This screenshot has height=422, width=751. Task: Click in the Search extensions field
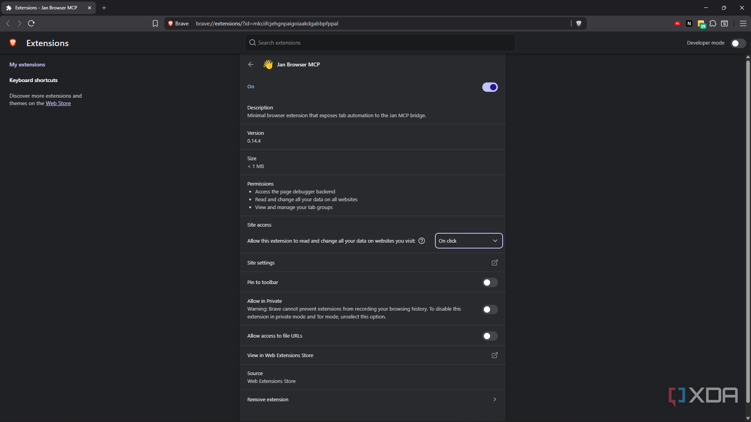[x=380, y=43]
